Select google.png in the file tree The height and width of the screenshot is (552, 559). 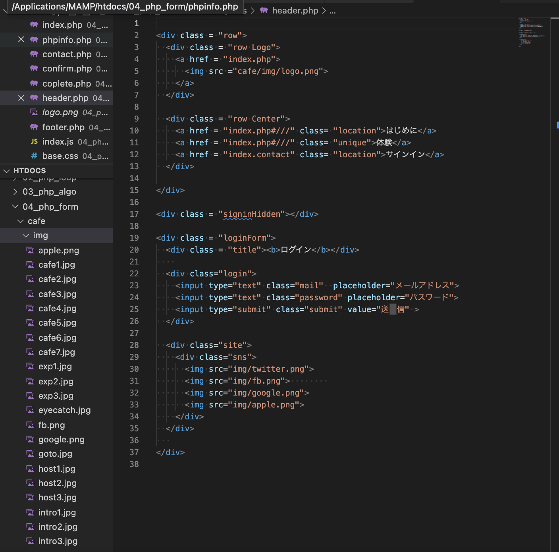tap(61, 440)
